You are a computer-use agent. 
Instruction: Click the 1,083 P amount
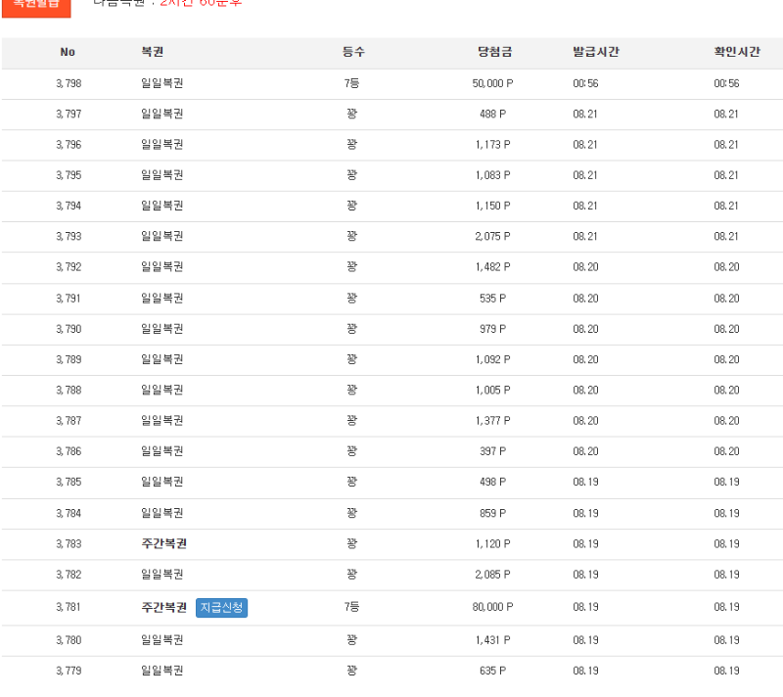coord(492,175)
